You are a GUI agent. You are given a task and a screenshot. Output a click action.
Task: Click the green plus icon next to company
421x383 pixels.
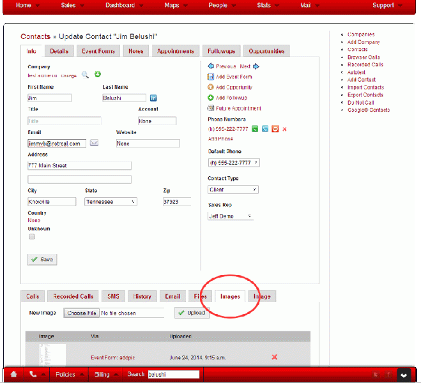tap(98, 75)
